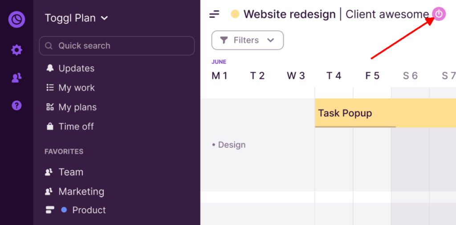Open the Filters dropdown chevron
This screenshot has height=225, width=456.
(271, 40)
